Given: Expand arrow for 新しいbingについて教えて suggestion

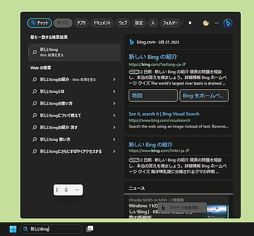Looking at the screenshot, I should 114,115.
